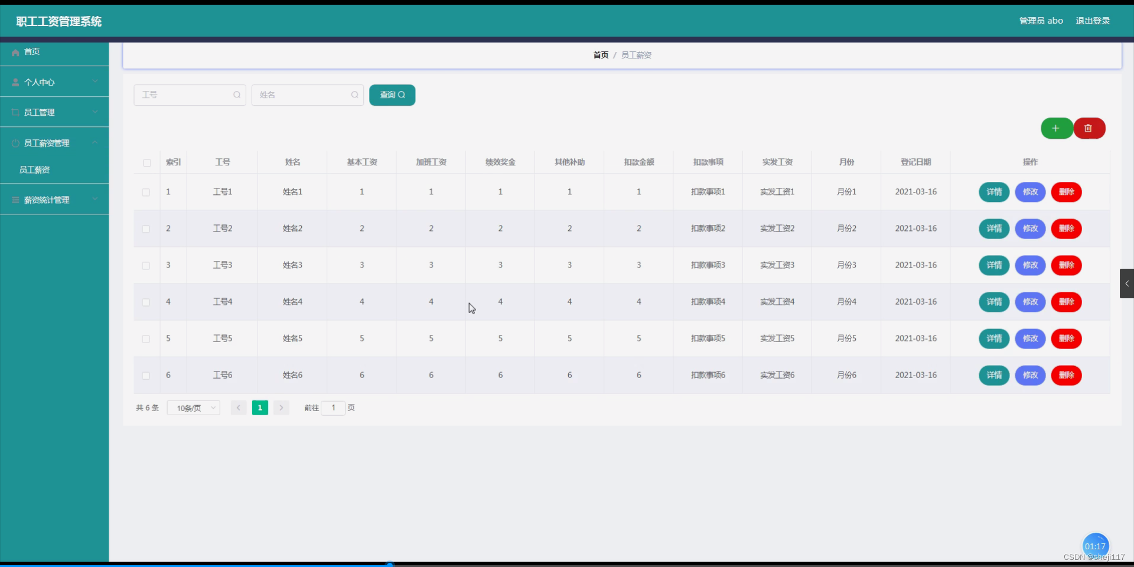Viewport: 1134px width, 567px height.
Task: Open 详情 for row 工号1
Action: tap(994, 192)
